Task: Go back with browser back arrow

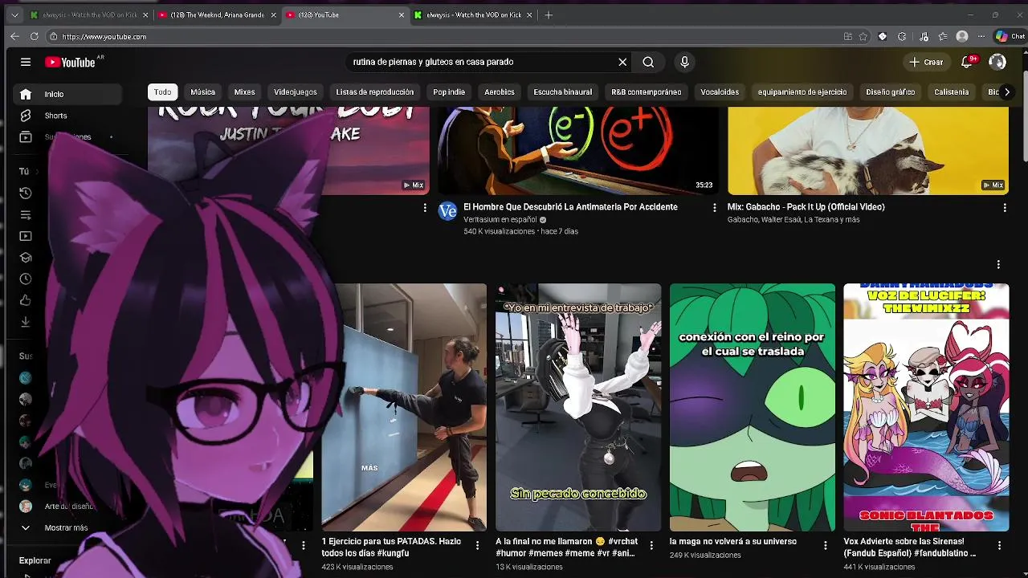Action: pyautogui.click(x=14, y=36)
